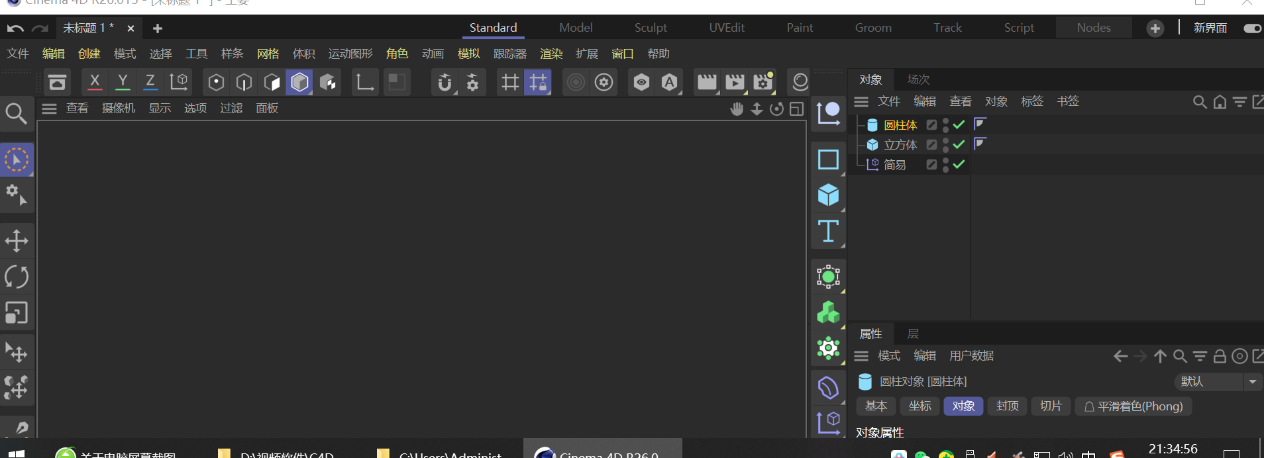The height and width of the screenshot is (458, 1264).
Task: Enable Axis mode icon
Action: [x=365, y=82]
